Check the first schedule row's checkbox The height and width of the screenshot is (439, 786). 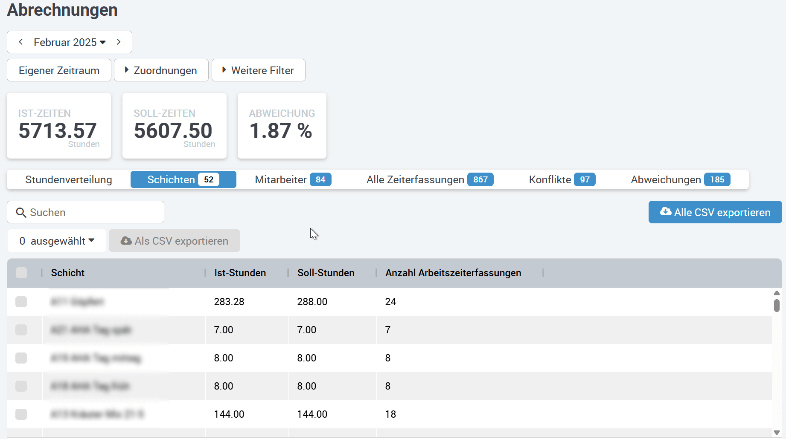pyautogui.click(x=21, y=302)
